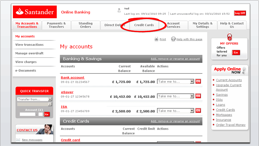Viewport: 259px width, 146px height.
Task: Switch to Standing Orders tab
Action: click(86, 25)
